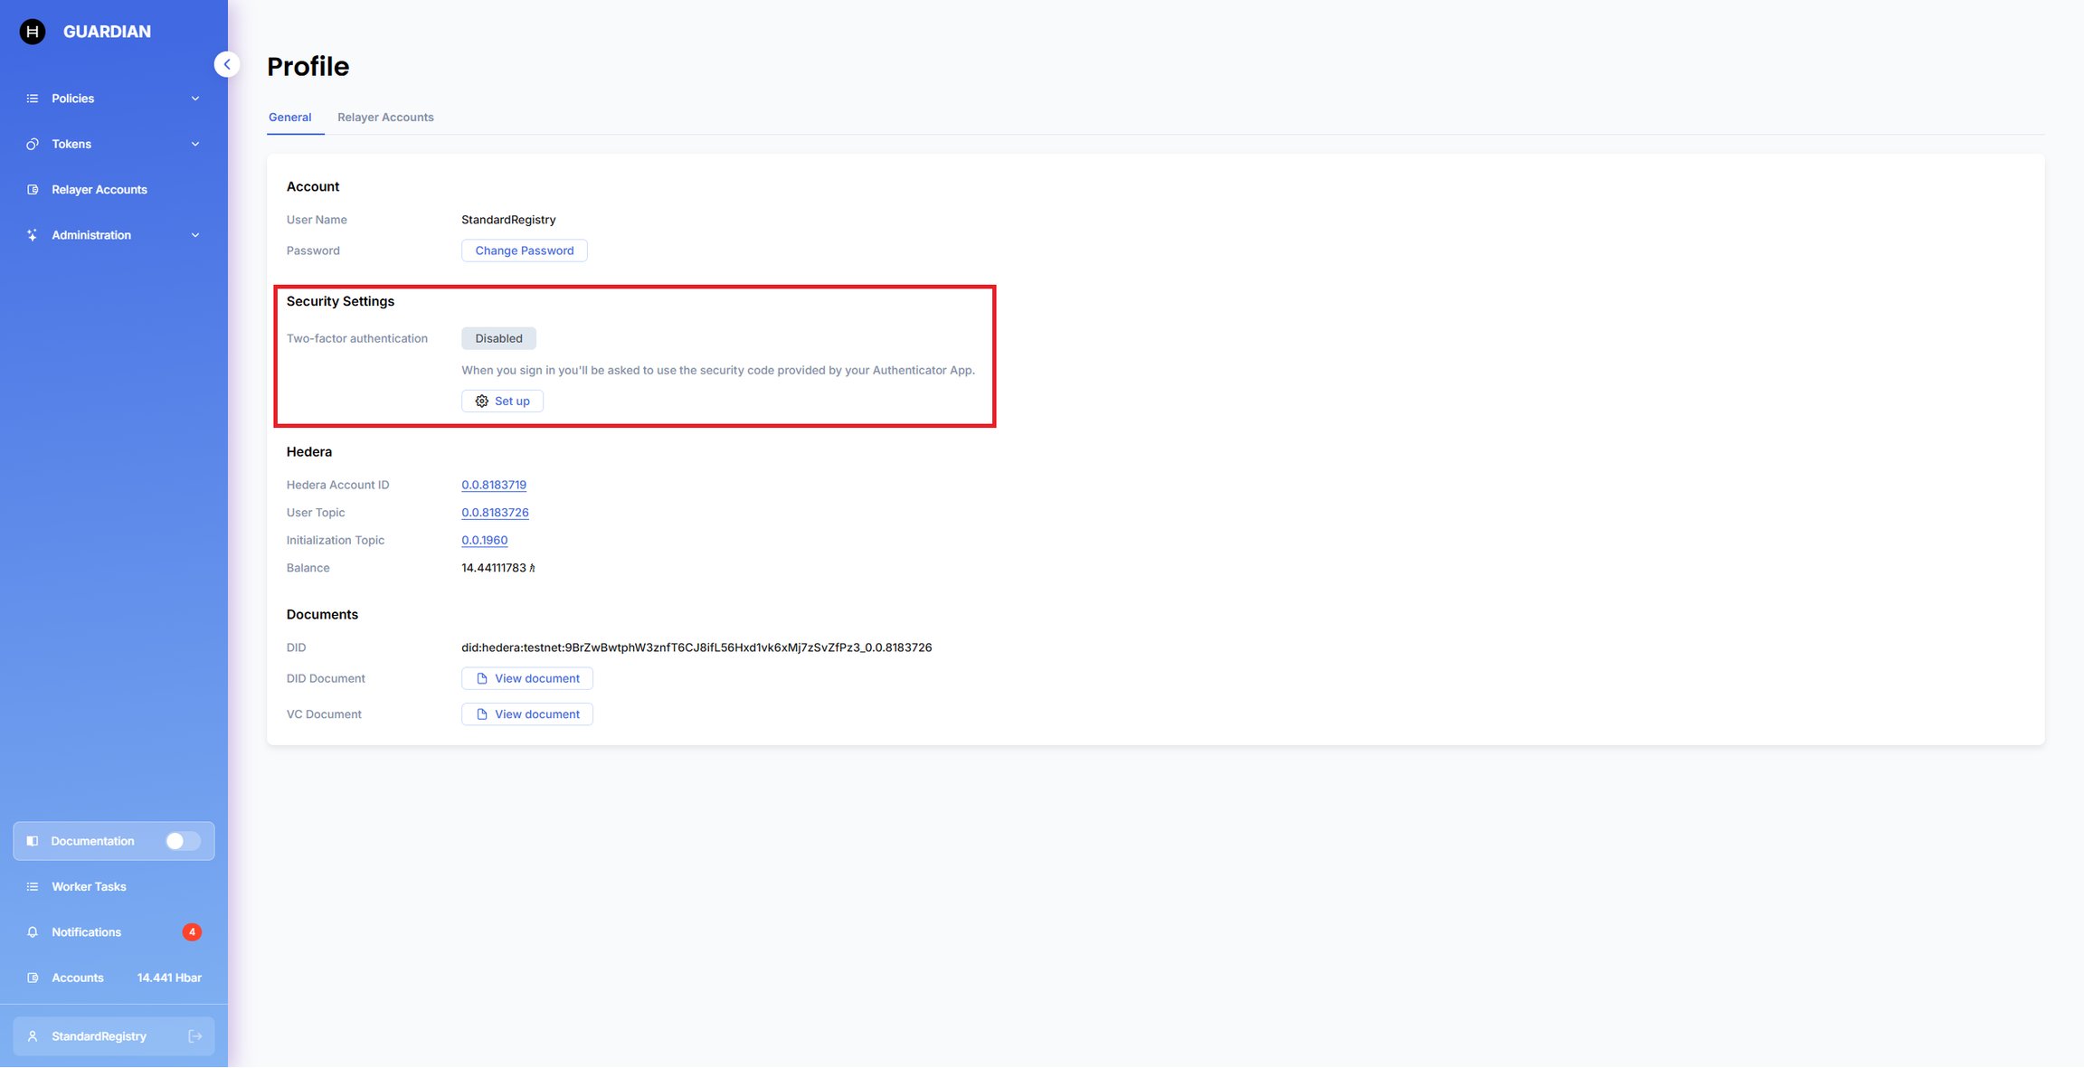Image resolution: width=2084 pixels, height=1068 pixels.
Task: Set up two-factor authentication
Action: click(x=502, y=402)
